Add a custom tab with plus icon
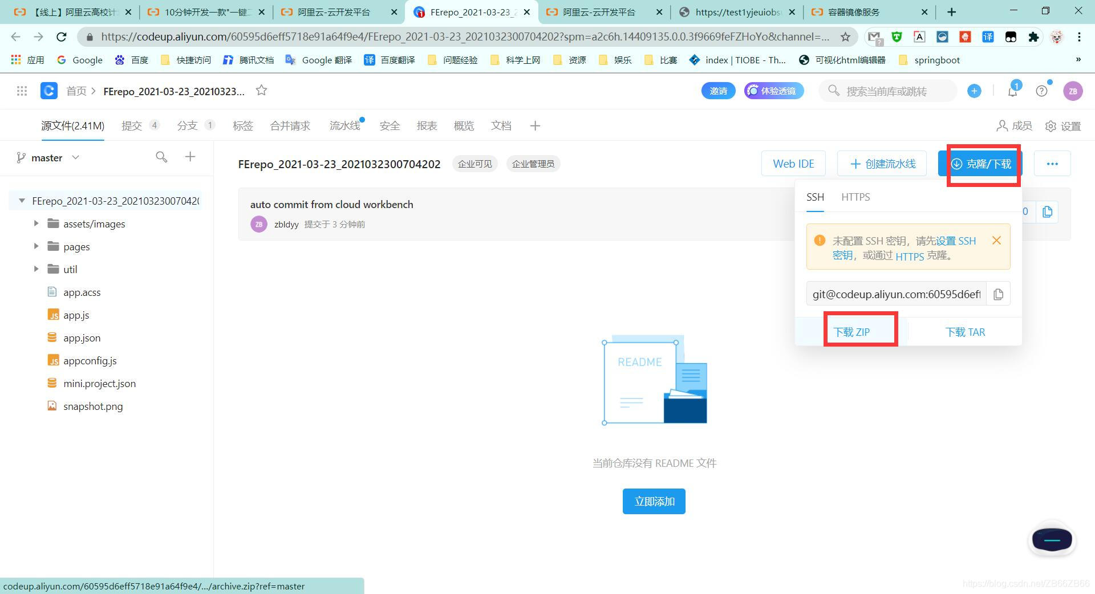 (535, 126)
